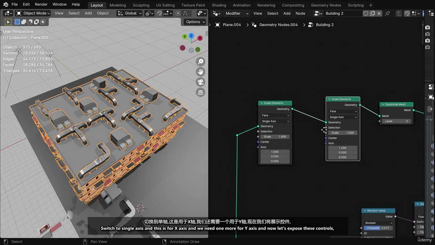Create a duplicate of the Building 2 node group
The image size is (435, 245).
coord(372,13)
